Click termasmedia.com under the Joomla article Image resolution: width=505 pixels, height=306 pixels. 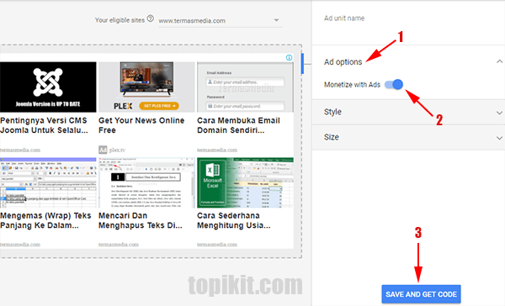tap(20, 150)
